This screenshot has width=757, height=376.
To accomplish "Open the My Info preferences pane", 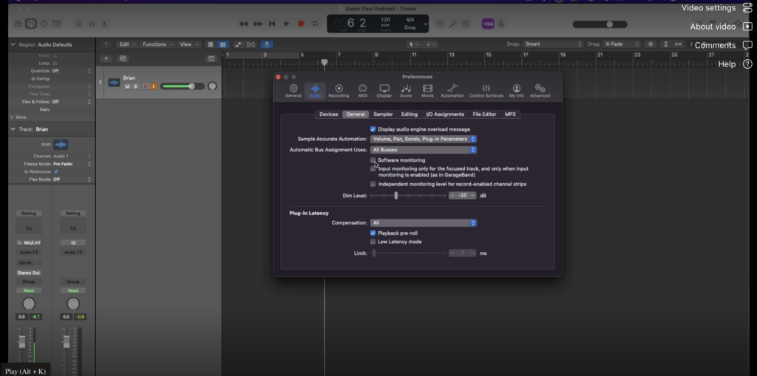I will [517, 91].
